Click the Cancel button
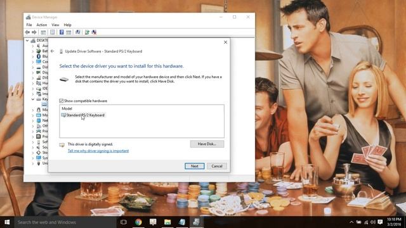The image size is (406, 228). click(x=217, y=166)
